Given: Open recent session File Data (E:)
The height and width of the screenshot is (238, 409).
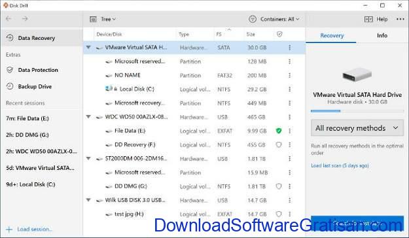Looking at the screenshot, I should pyautogui.click(x=27, y=118).
